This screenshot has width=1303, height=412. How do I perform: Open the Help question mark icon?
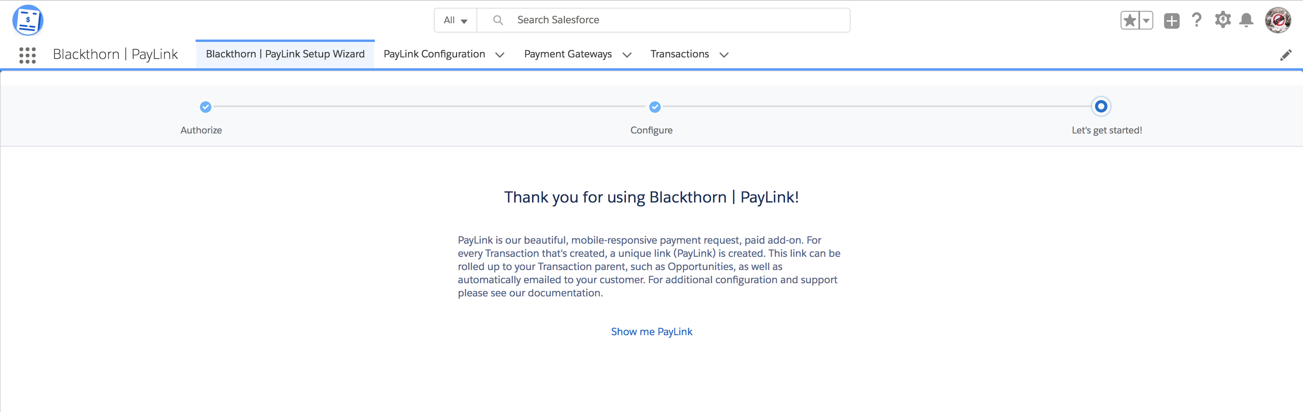1196,20
